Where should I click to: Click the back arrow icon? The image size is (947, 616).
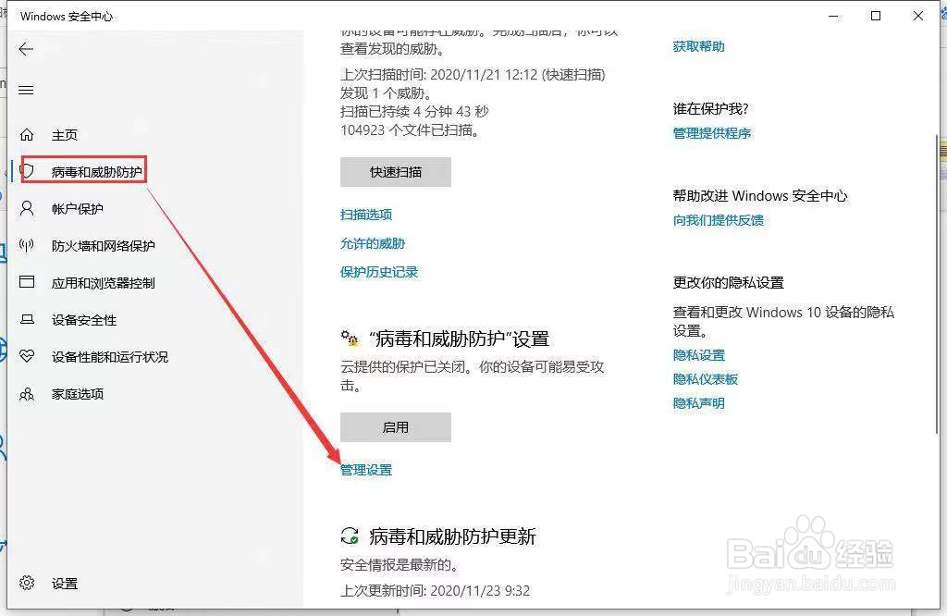click(26, 50)
